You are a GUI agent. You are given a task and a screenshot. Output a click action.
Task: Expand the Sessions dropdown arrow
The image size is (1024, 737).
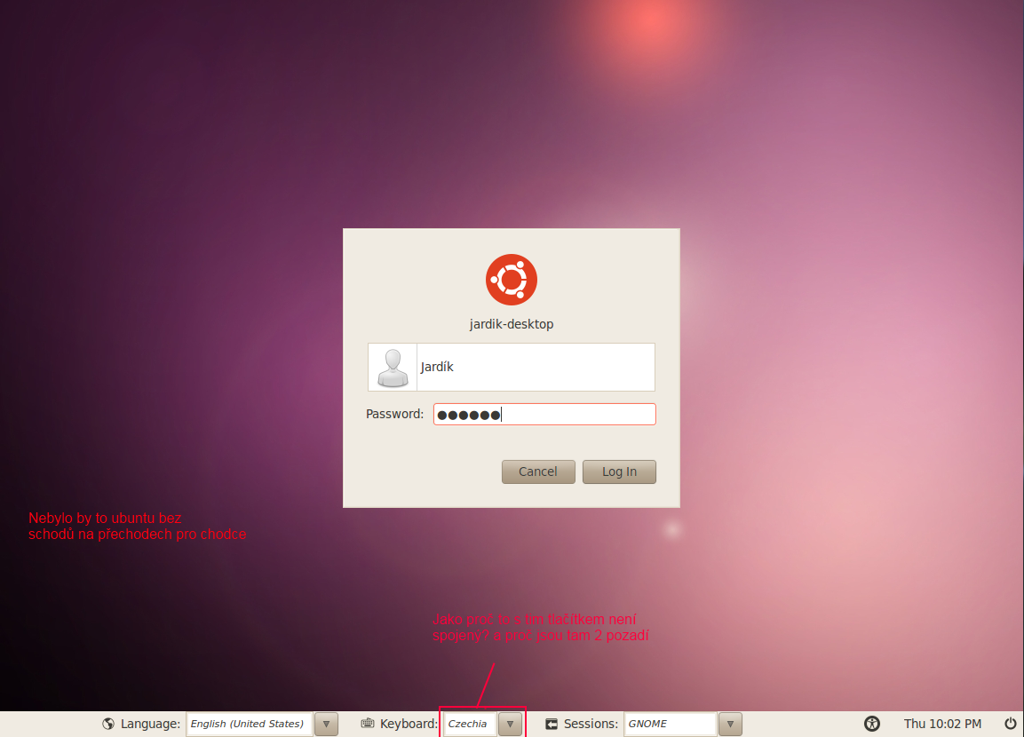tap(730, 724)
